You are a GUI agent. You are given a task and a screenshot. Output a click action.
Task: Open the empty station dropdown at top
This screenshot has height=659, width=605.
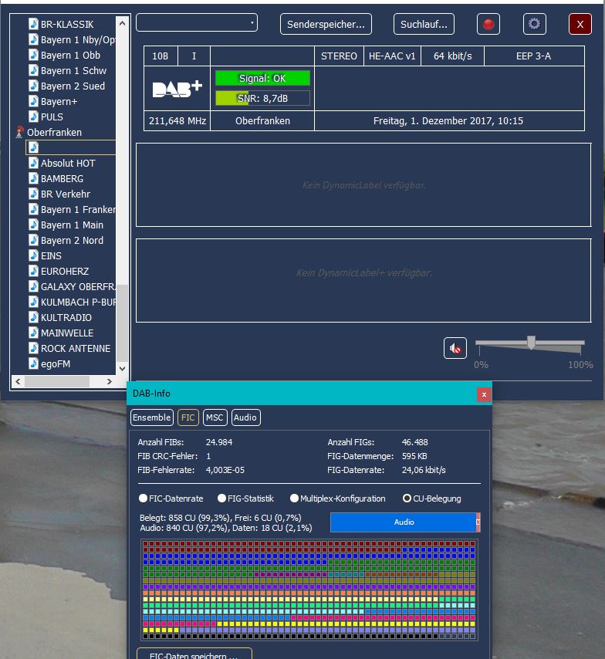click(x=197, y=23)
